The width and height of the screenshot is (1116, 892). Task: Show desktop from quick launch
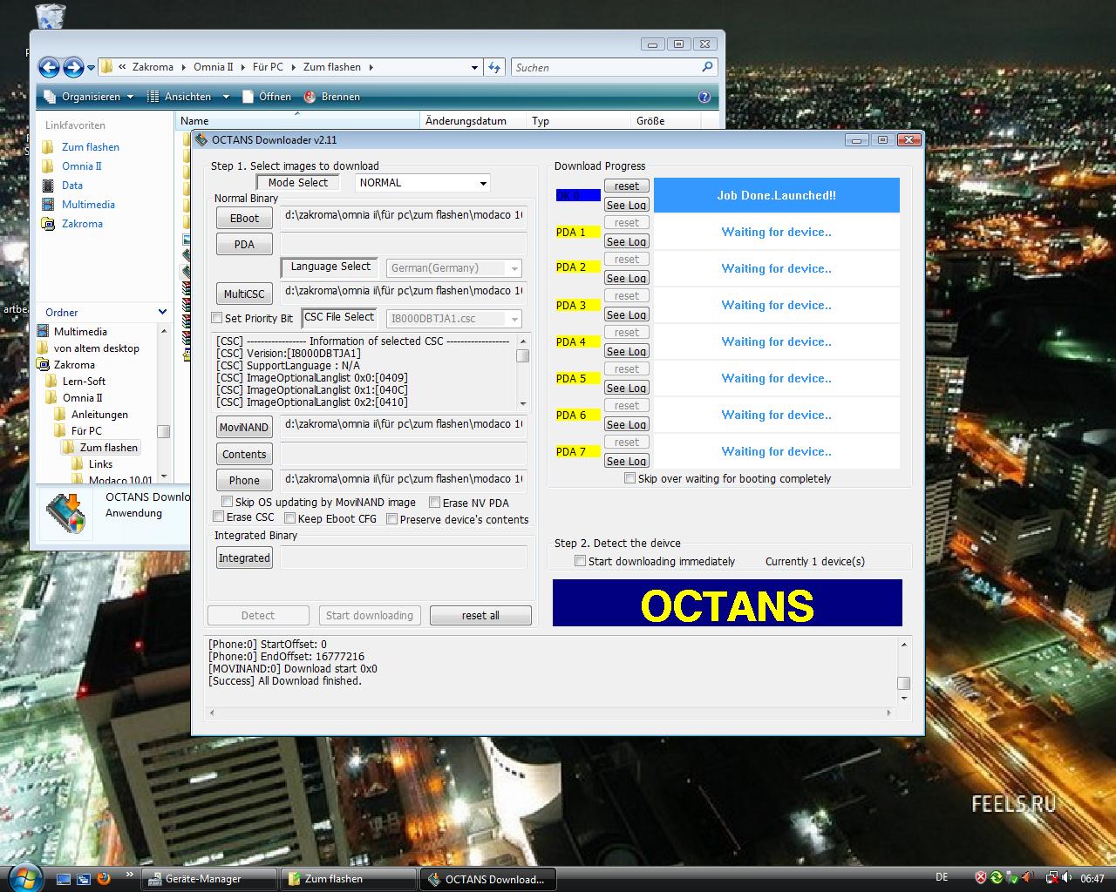tap(63, 879)
